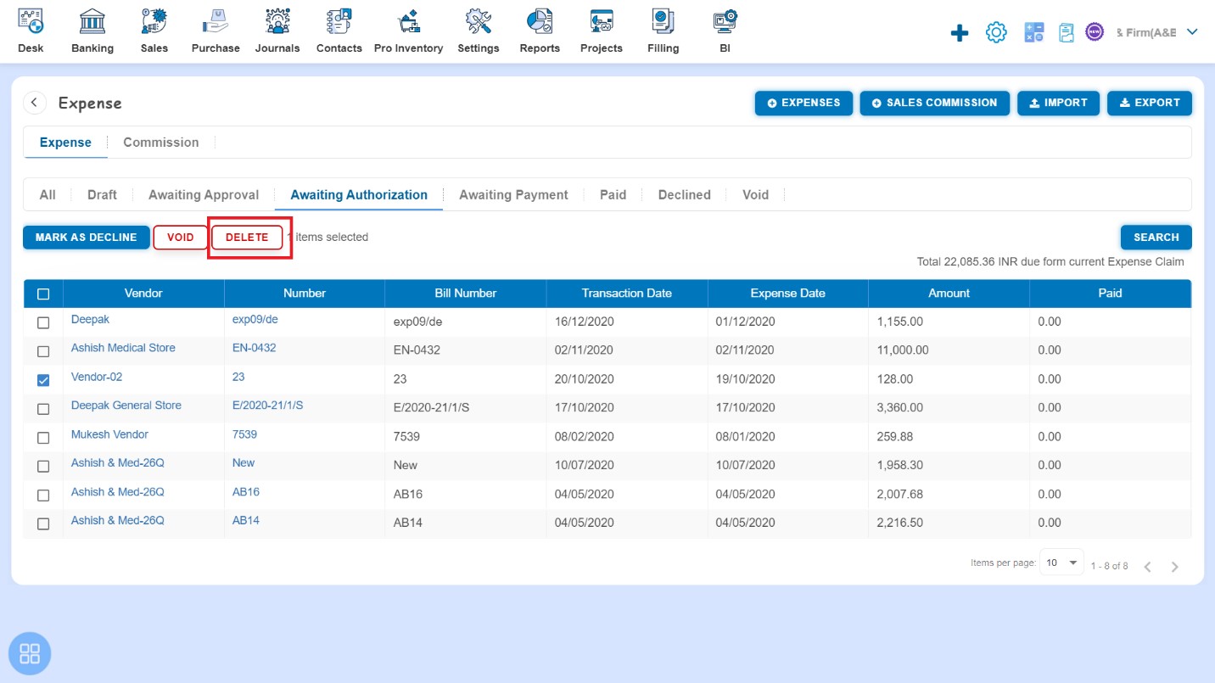Open the Desk module icon
Image resolution: width=1215 pixels, height=683 pixels.
click(x=31, y=21)
